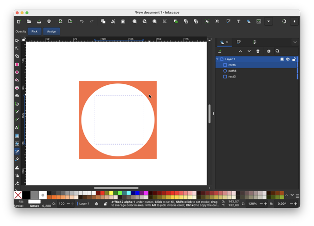
Task: Choose the no-paint X swatch
Action: (18, 195)
